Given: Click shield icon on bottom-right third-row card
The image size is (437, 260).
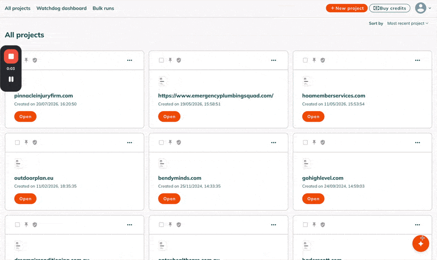Looking at the screenshot, I should click(x=323, y=225).
